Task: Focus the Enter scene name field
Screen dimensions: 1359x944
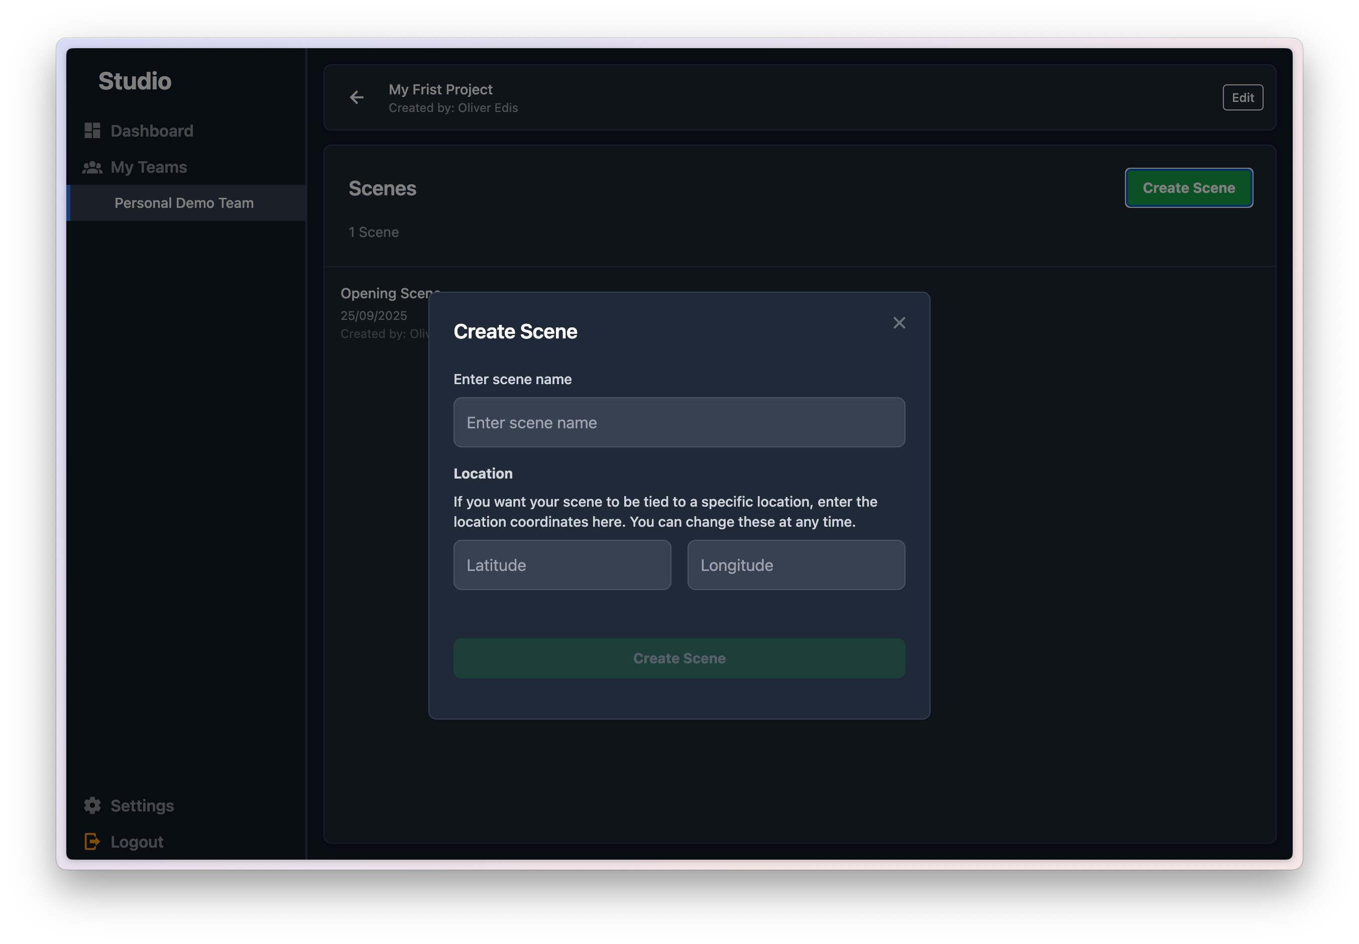Action: (x=678, y=422)
